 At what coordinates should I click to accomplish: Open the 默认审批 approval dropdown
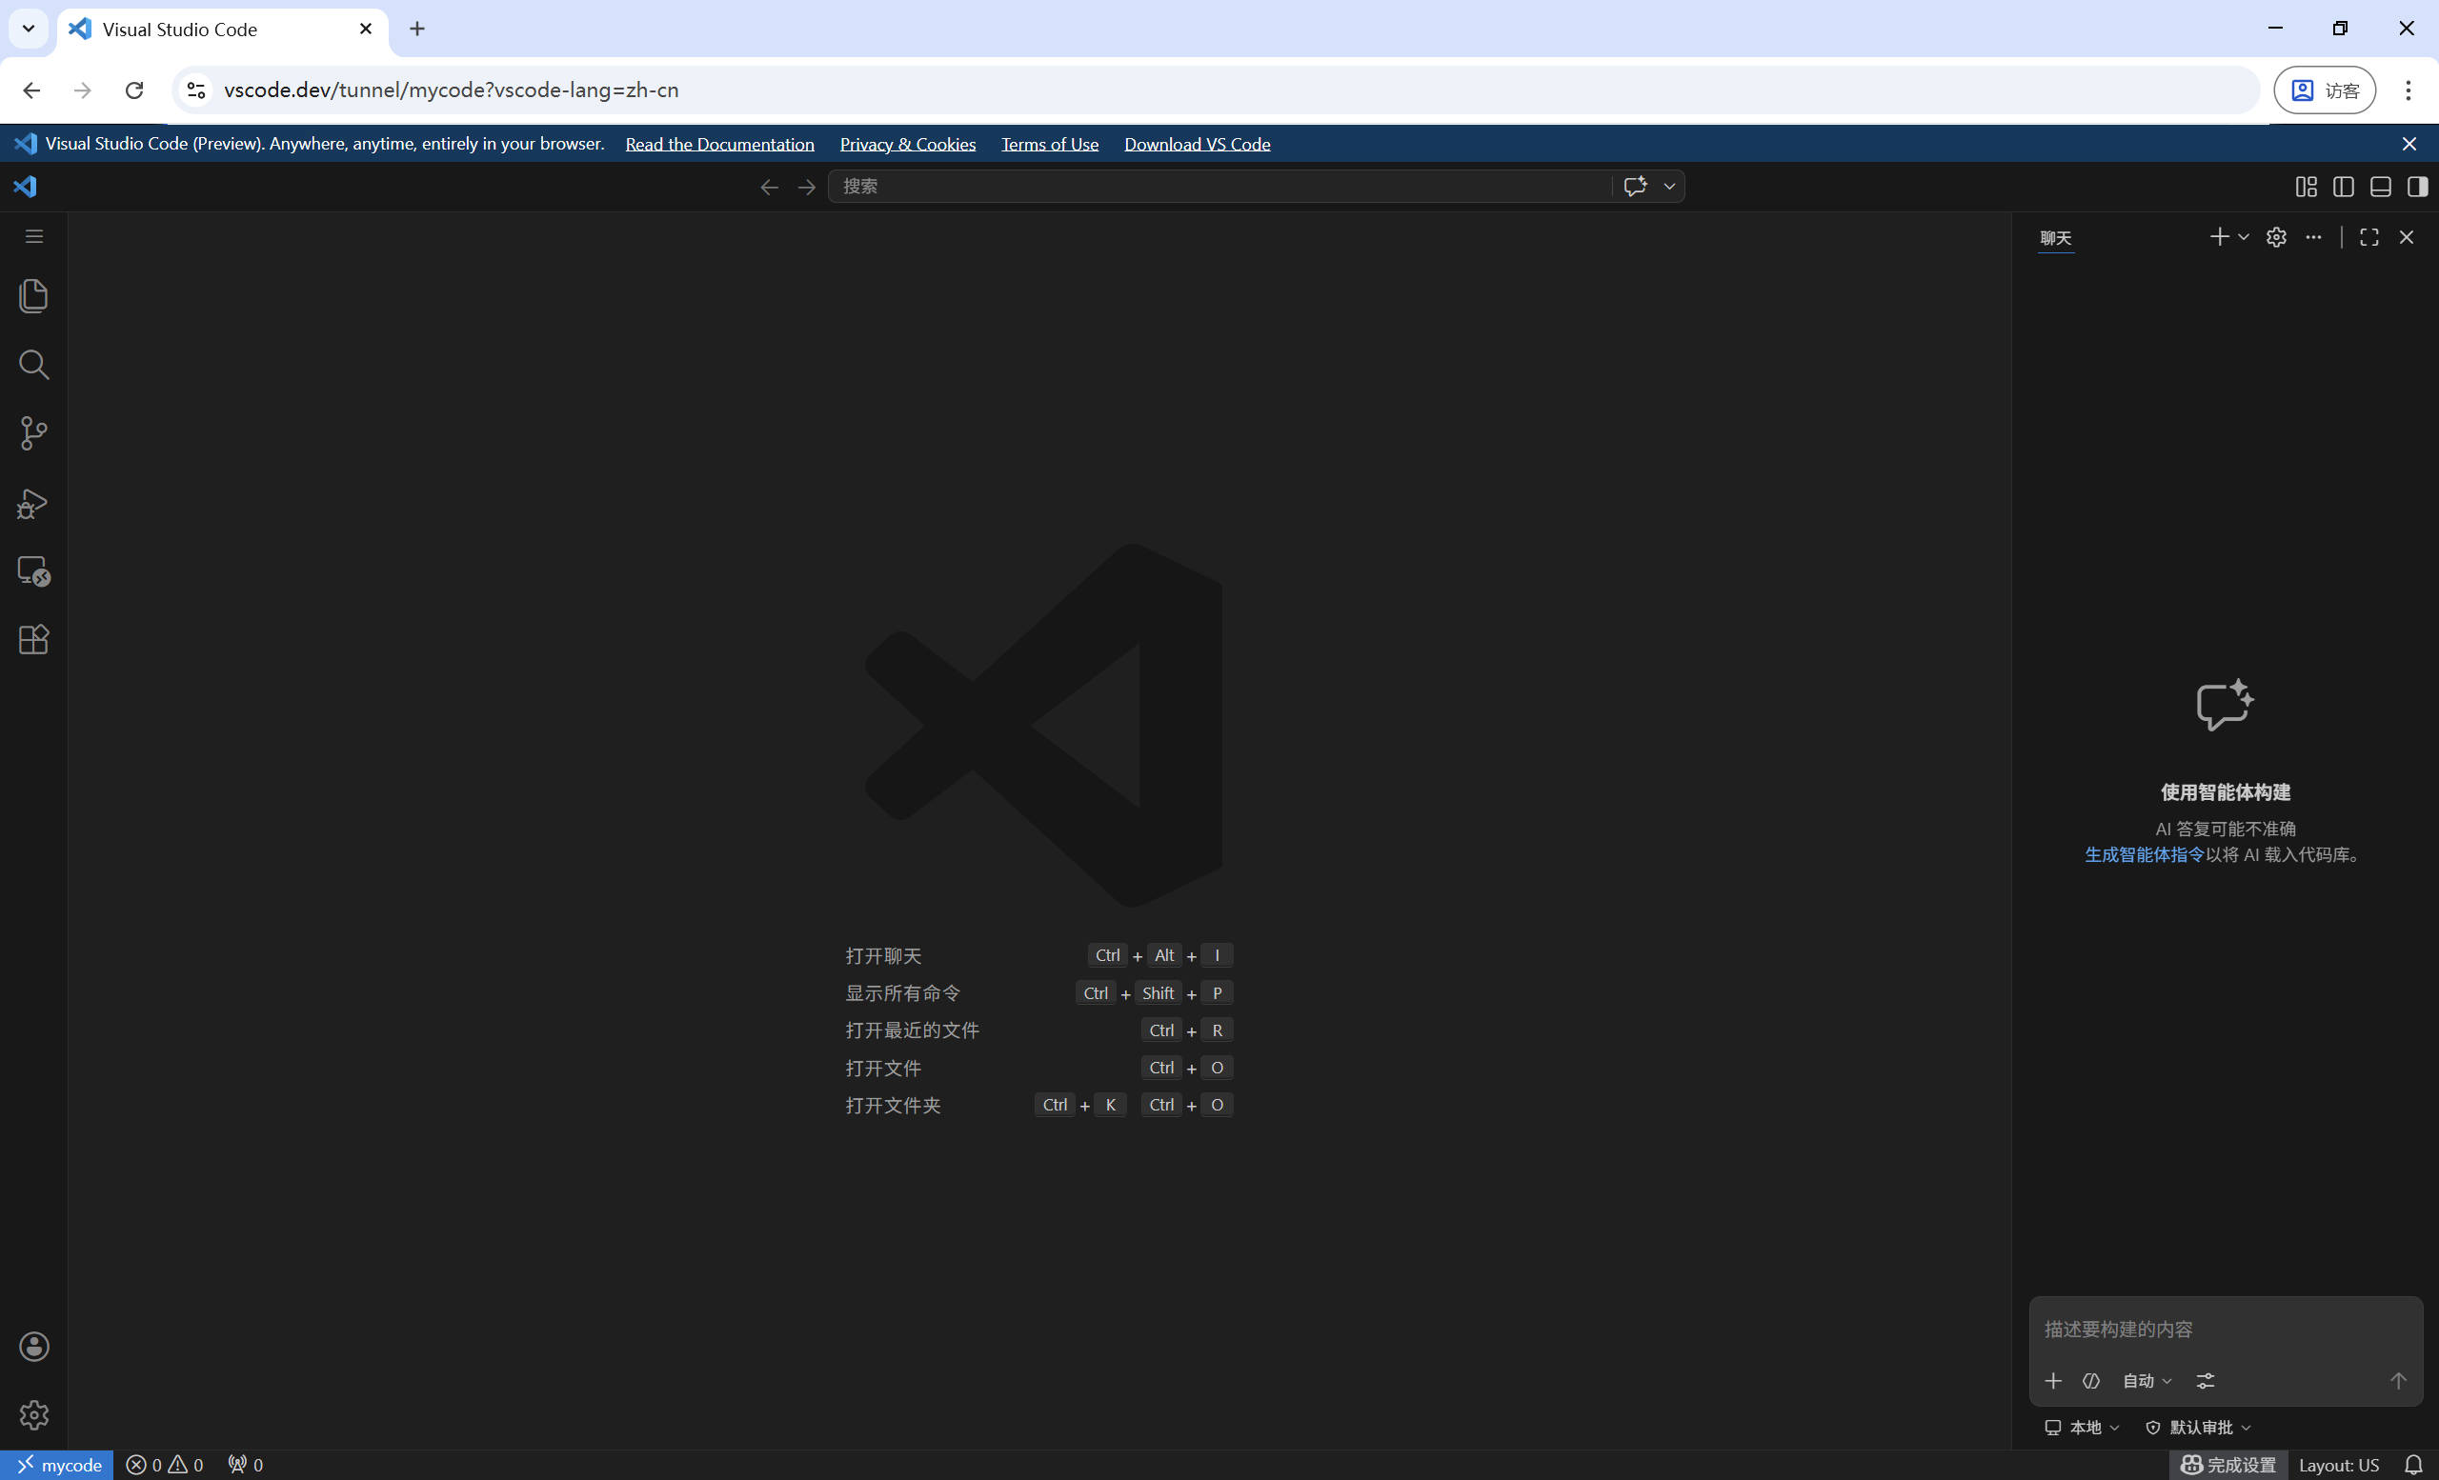(2199, 1427)
